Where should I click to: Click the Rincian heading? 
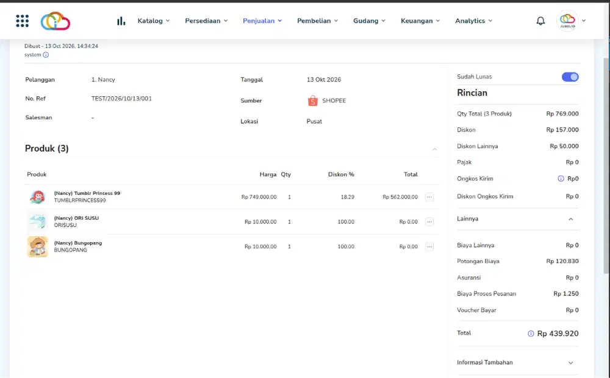click(472, 93)
